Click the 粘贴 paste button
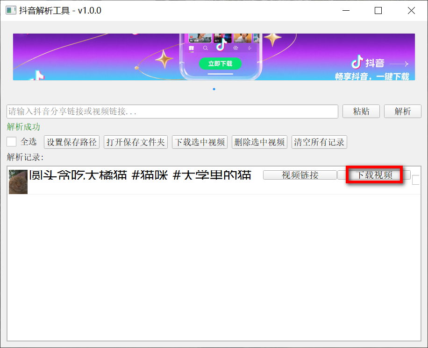 361,111
